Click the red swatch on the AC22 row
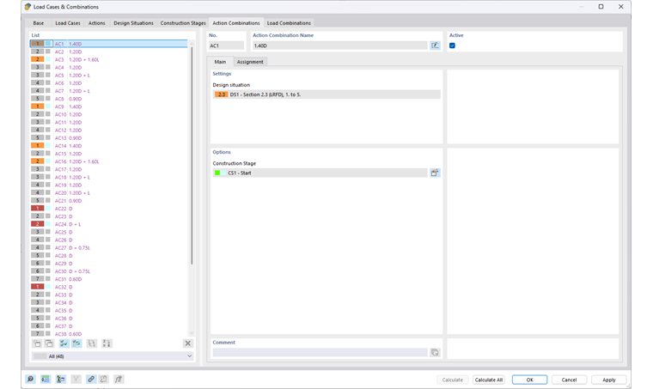The height and width of the screenshot is (389, 653). point(38,209)
